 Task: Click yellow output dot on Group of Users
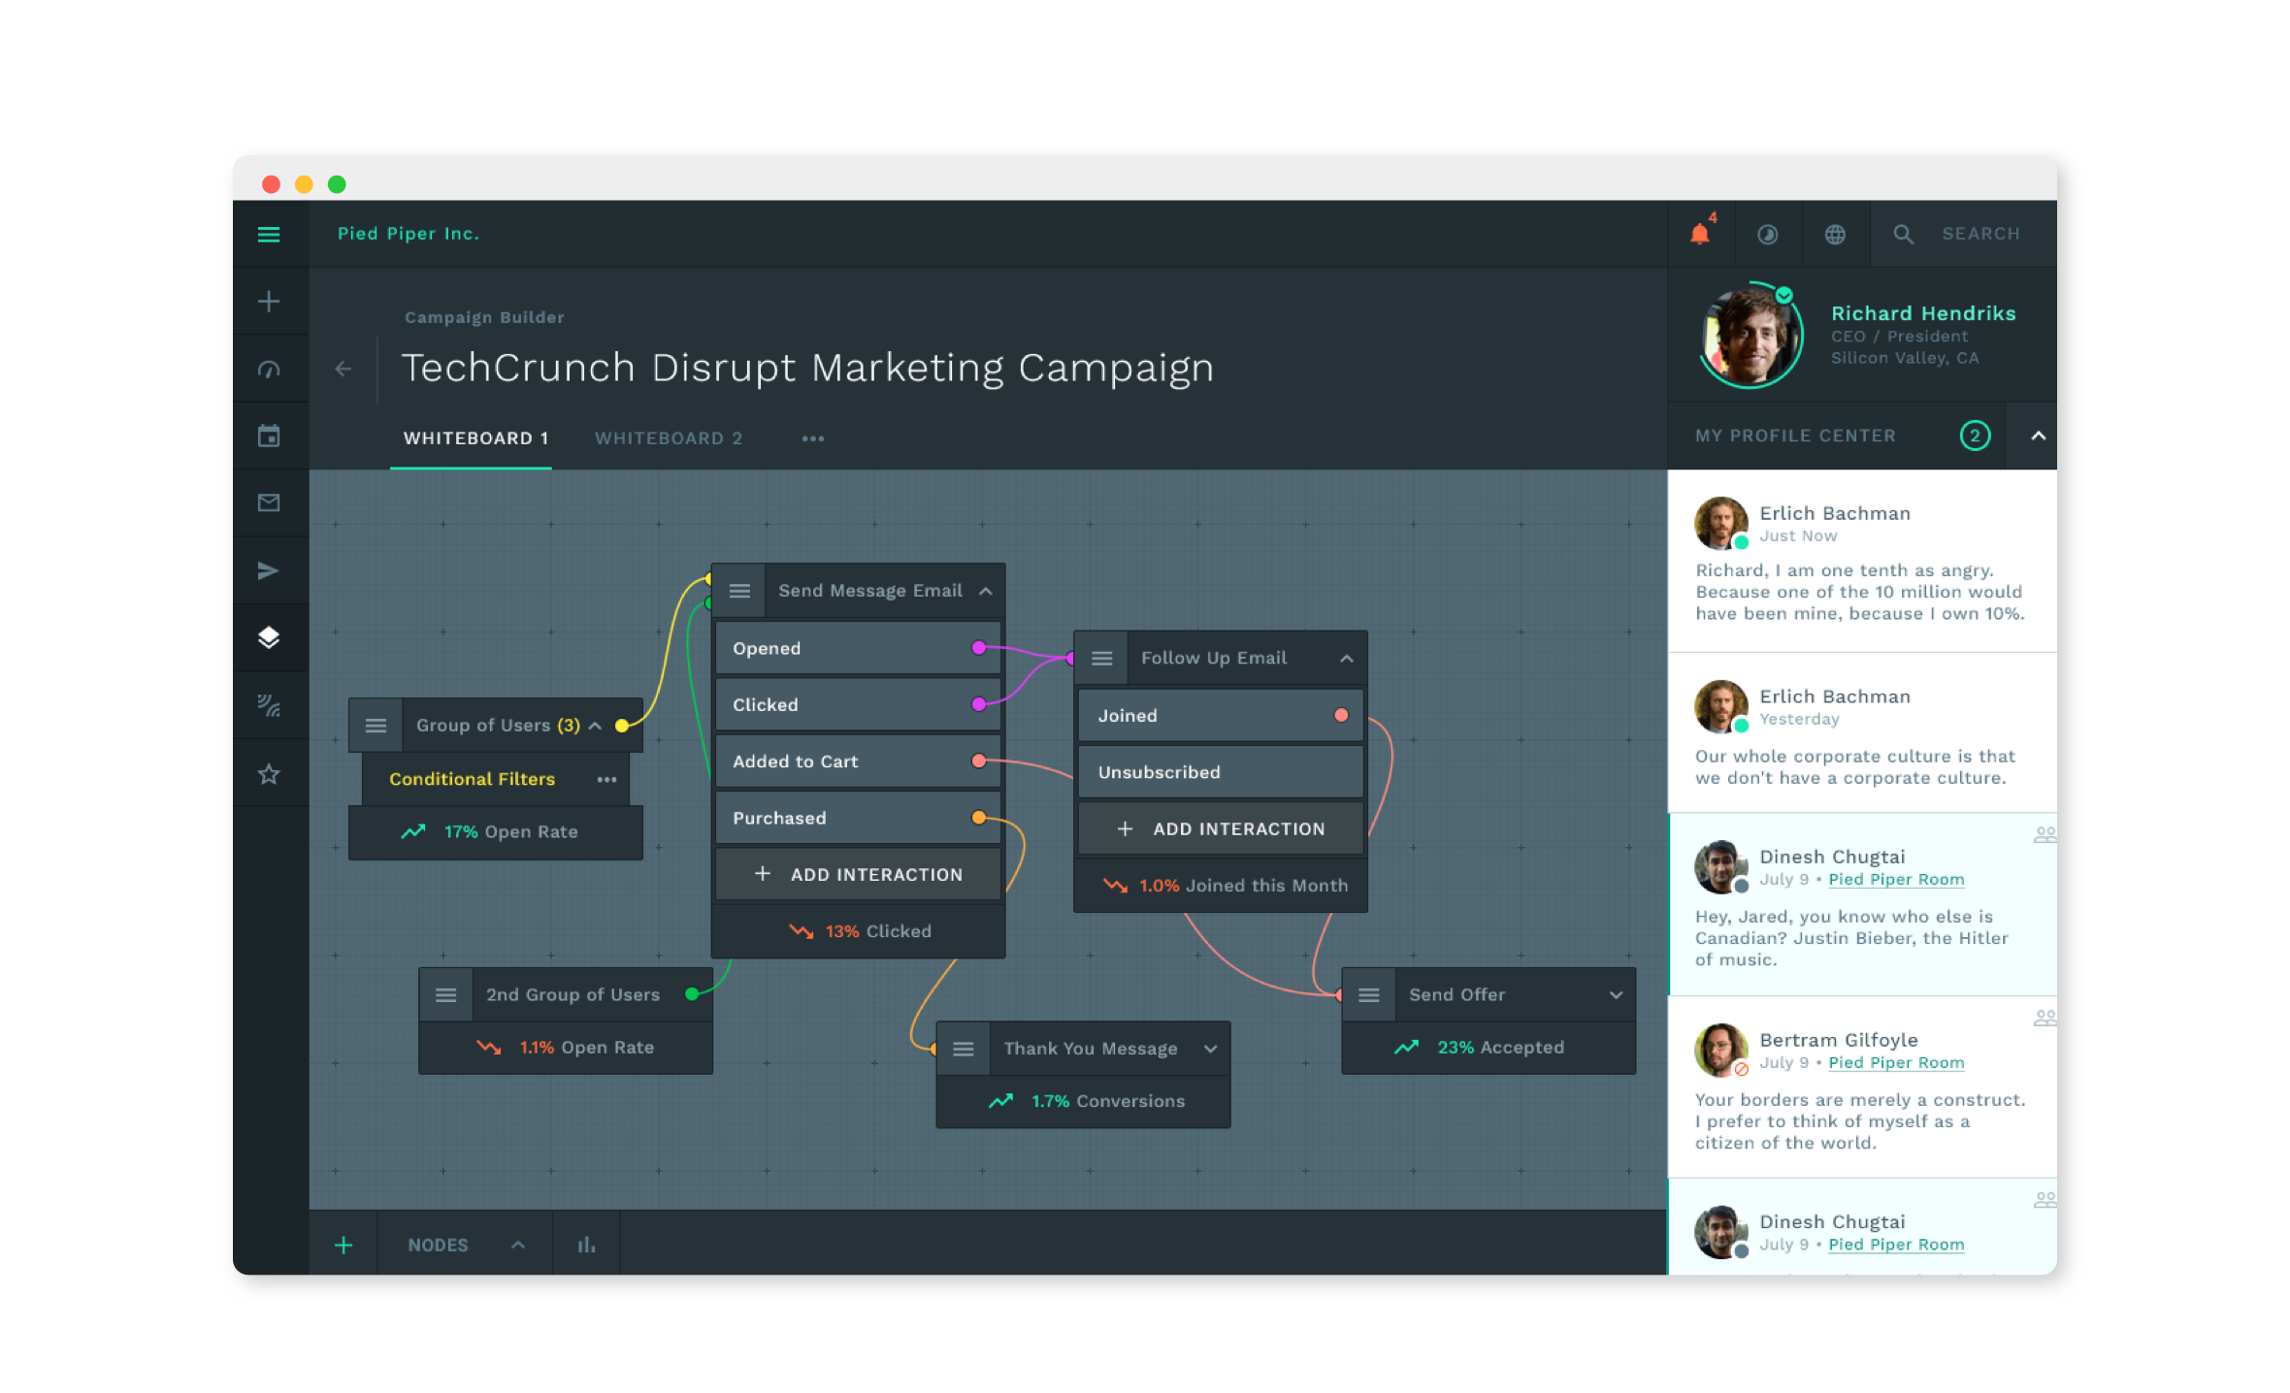622,726
